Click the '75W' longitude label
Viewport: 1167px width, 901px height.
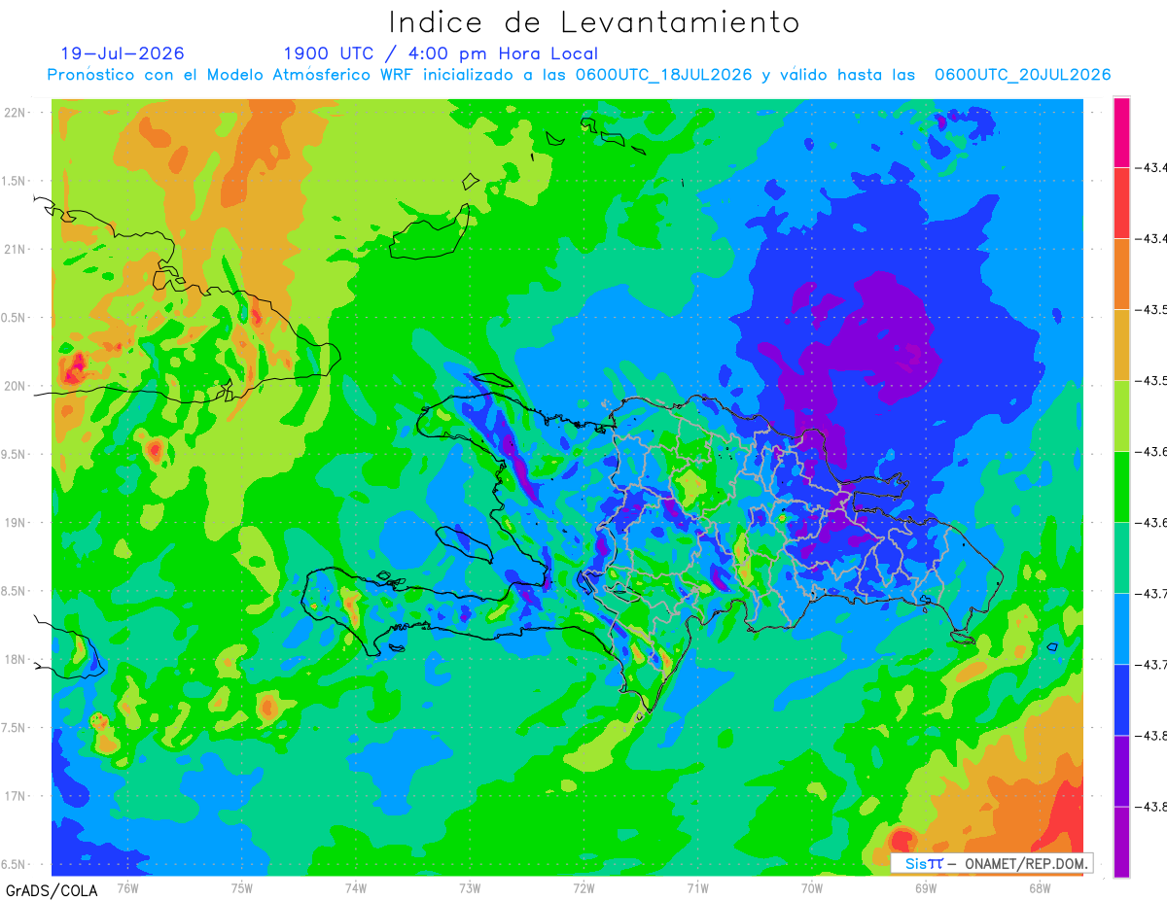point(242,886)
